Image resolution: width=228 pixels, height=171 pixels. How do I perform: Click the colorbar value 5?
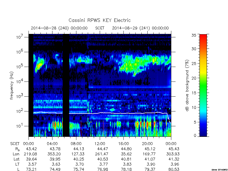[x=195, y=122]
